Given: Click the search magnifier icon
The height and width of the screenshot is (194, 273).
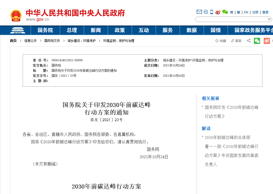Looking at the screenshot, I should click(x=269, y=19).
